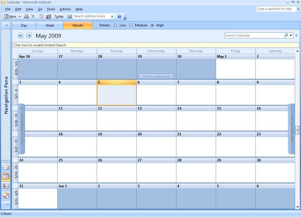
Task: Click the Previous Appointment side tab
Action: click(x=21, y=129)
